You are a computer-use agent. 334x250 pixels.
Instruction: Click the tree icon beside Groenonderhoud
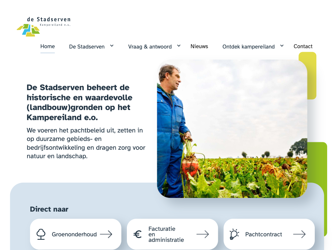[41, 234]
